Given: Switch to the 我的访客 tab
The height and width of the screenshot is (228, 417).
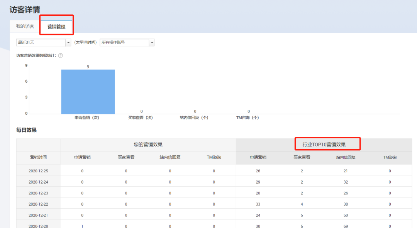Looking at the screenshot, I should [x=25, y=26].
